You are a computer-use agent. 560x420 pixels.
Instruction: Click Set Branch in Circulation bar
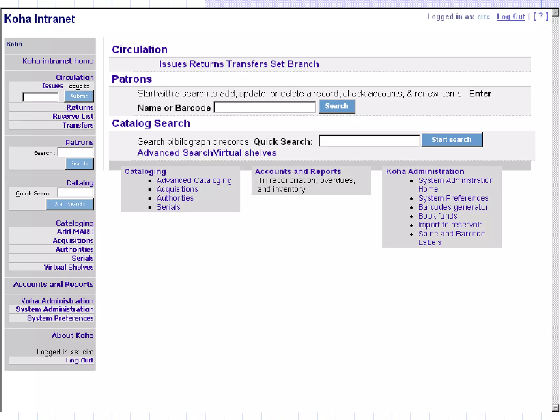click(x=295, y=64)
